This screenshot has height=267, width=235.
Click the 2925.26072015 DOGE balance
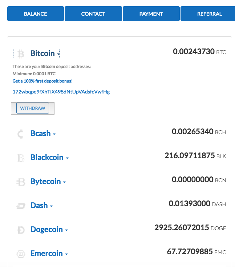point(190,228)
